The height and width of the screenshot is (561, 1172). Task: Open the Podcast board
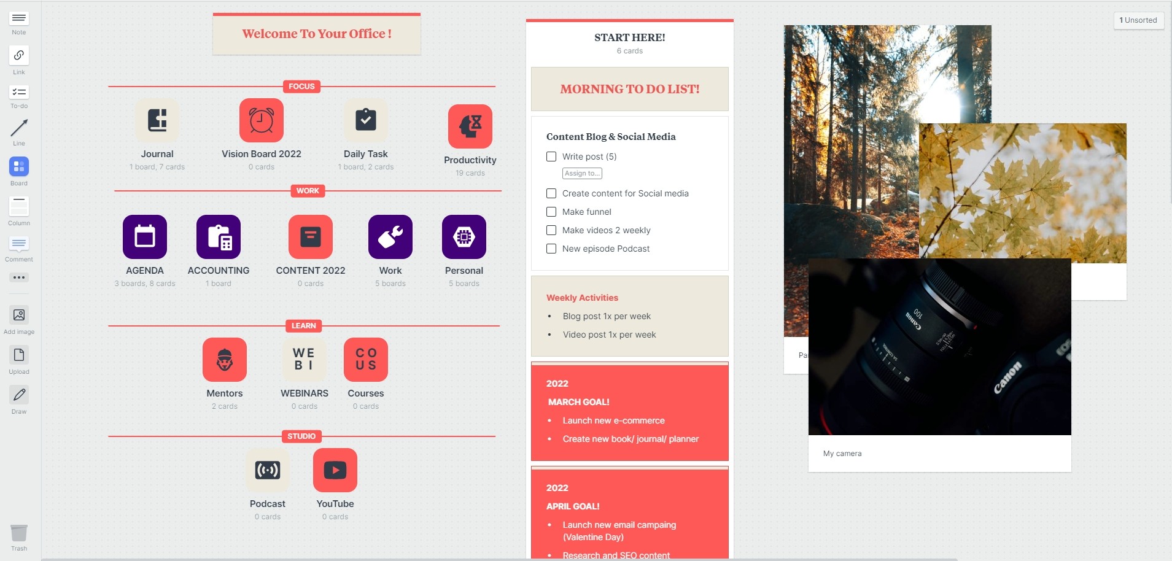pos(267,471)
